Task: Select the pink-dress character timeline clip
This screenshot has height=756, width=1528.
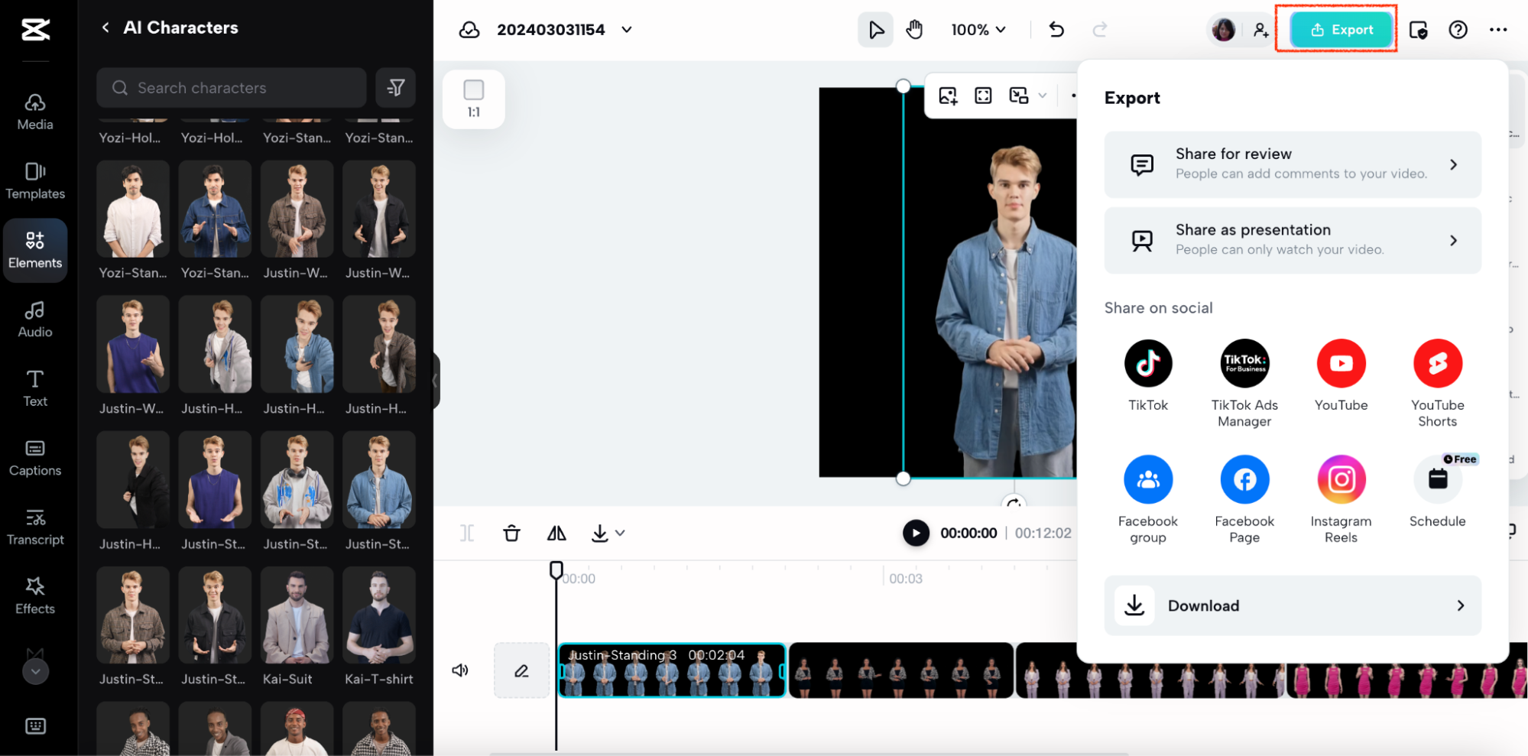Action: point(1406,670)
